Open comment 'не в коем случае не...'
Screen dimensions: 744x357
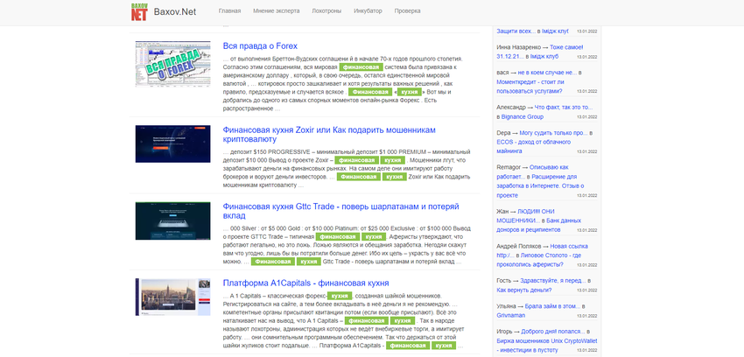coord(547,73)
